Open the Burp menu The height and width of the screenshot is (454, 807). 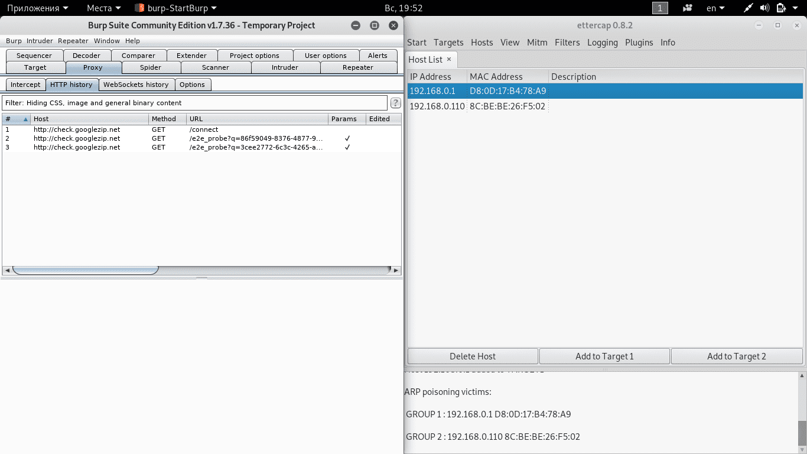[14, 41]
